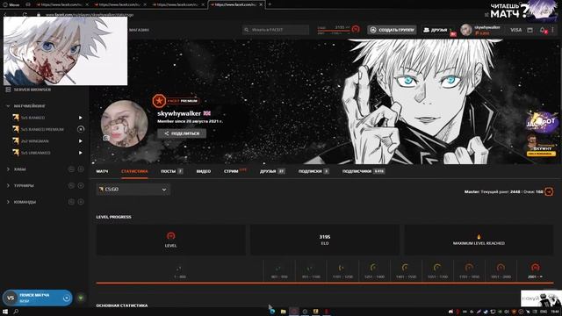Open the Магазин link in header
The width and height of the screenshot is (562, 316).
point(139,30)
